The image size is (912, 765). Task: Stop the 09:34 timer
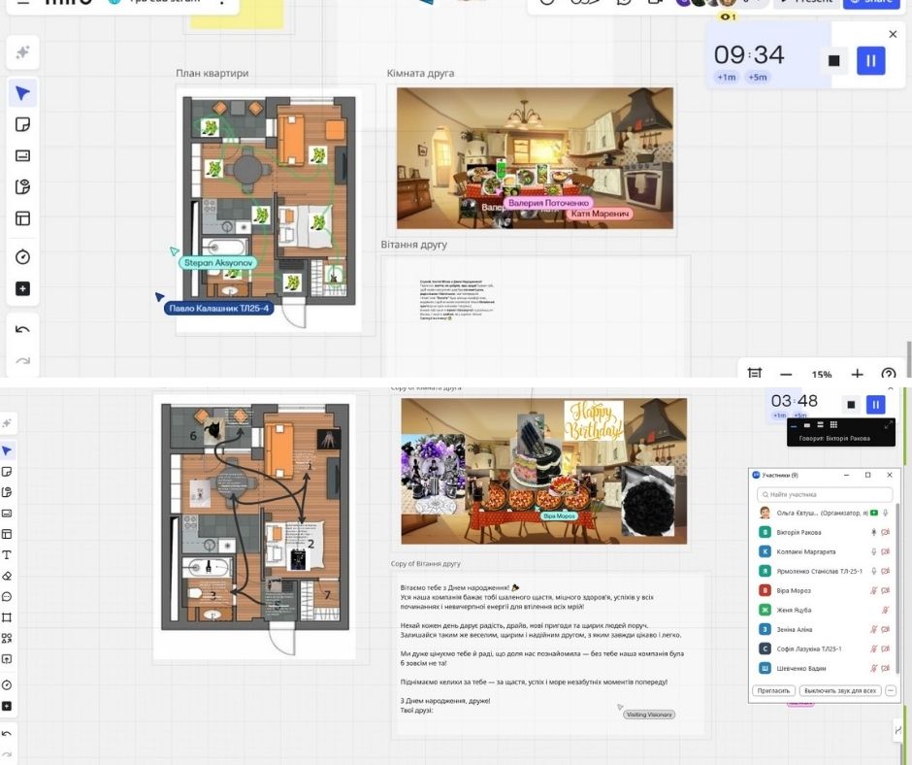[833, 60]
